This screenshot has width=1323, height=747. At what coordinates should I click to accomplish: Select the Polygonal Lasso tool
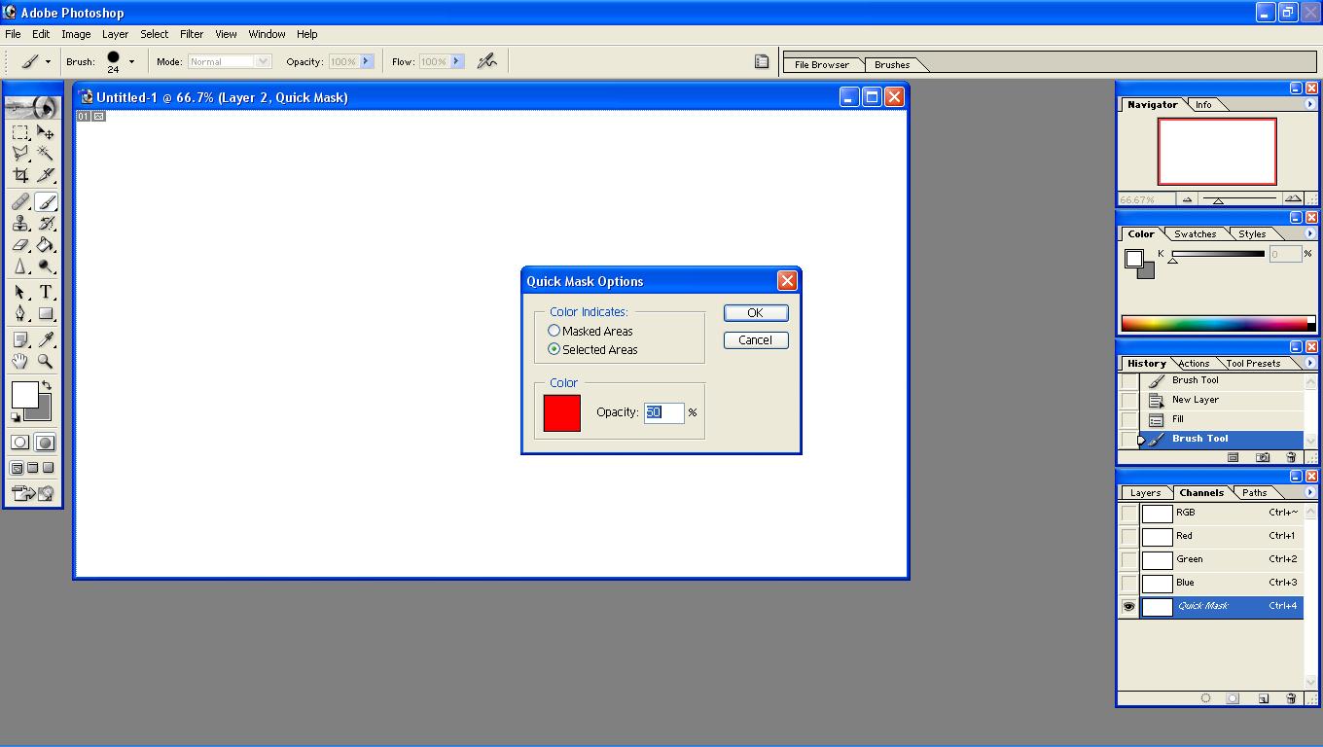pyautogui.click(x=20, y=154)
